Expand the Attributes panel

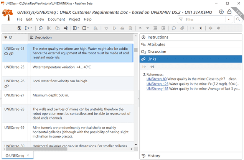tap(191, 44)
